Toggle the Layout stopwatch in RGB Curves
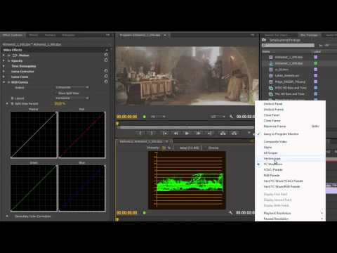This screenshot has width=337, height=253. [13, 98]
